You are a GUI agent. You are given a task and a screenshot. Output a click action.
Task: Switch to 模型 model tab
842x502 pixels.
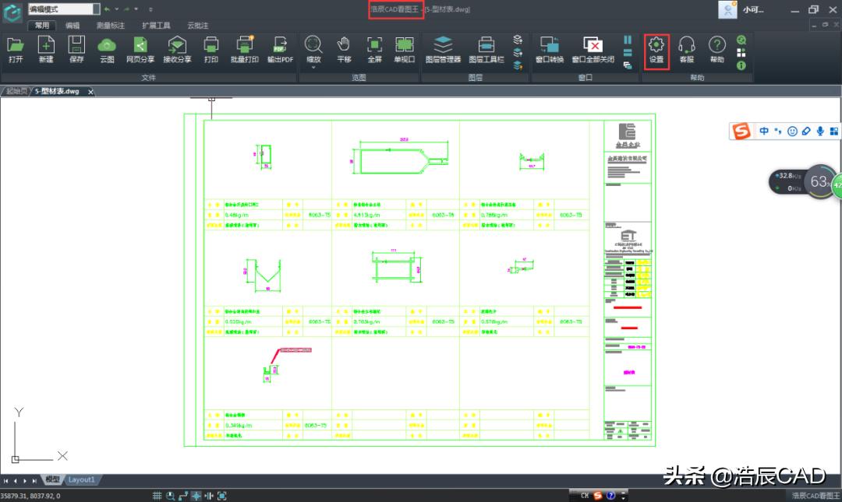pyautogui.click(x=53, y=479)
